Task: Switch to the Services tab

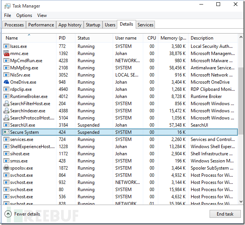Action: [x=145, y=25]
